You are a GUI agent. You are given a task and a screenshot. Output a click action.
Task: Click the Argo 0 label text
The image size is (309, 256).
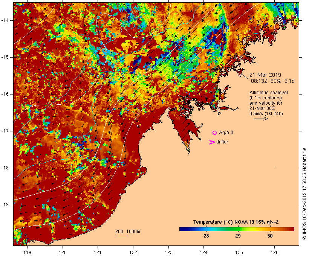tap(226, 133)
